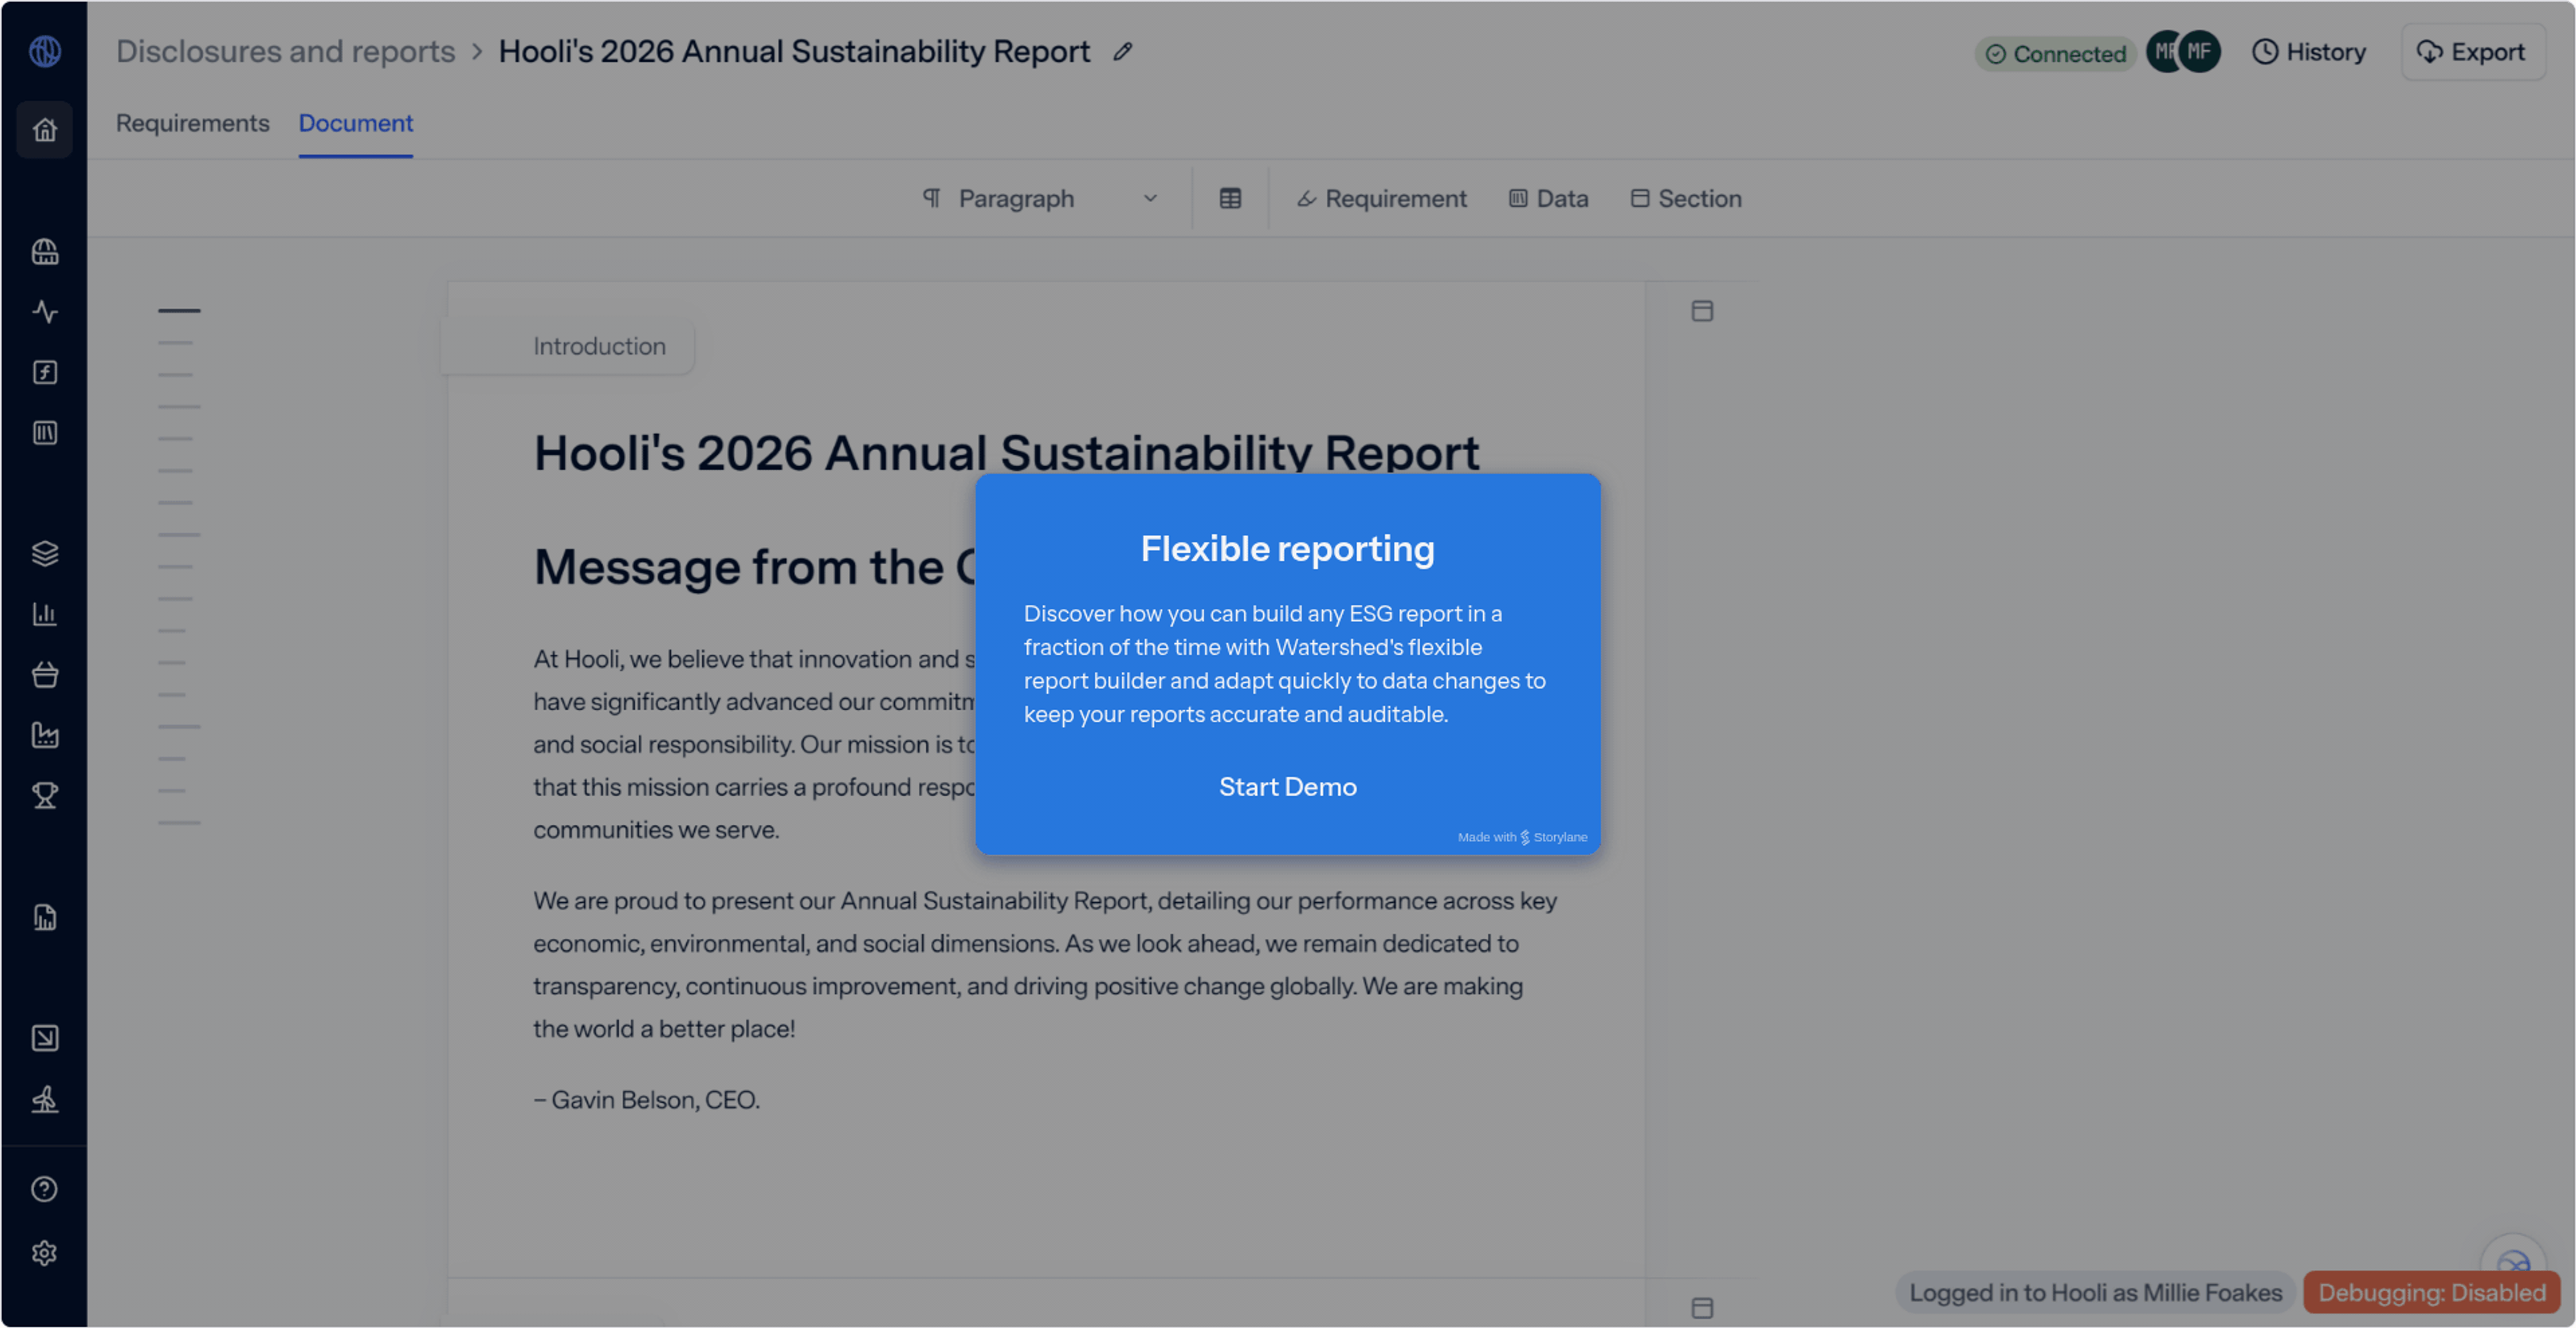Image resolution: width=2576 pixels, height=1328 pixels.
Task: Click the home icon in sidebar
Action: coord(44,130)
